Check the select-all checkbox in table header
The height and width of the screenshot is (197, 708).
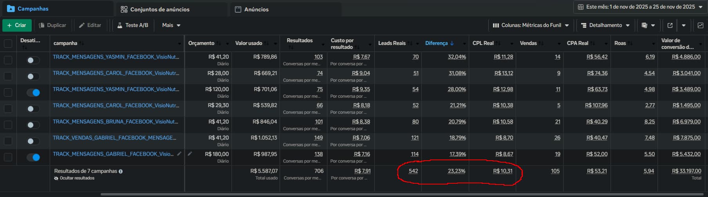[x=8, y=43]
